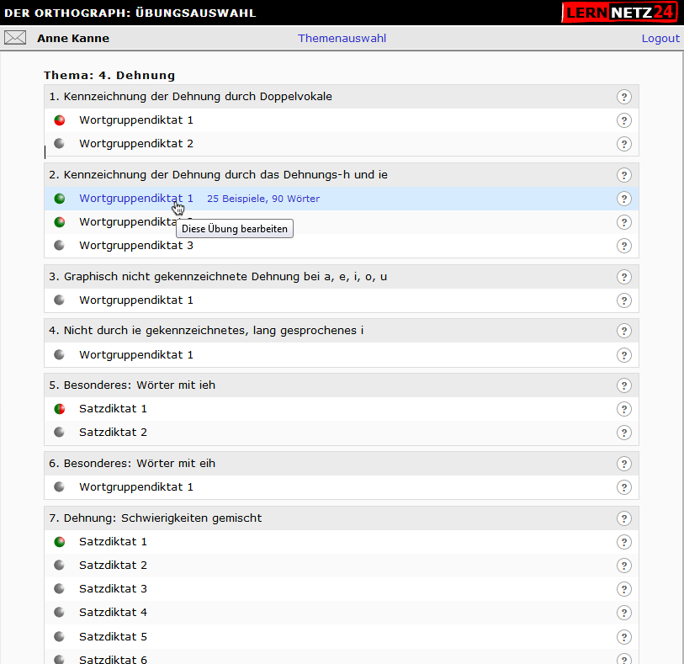Open Wortgruppendiktat 1 under Doppelvokale
This screenshot has height=664, width=684.
pyautogui.click(x=136, y=120)
